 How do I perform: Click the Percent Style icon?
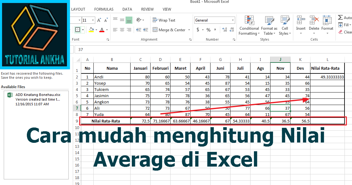(208, 30)
